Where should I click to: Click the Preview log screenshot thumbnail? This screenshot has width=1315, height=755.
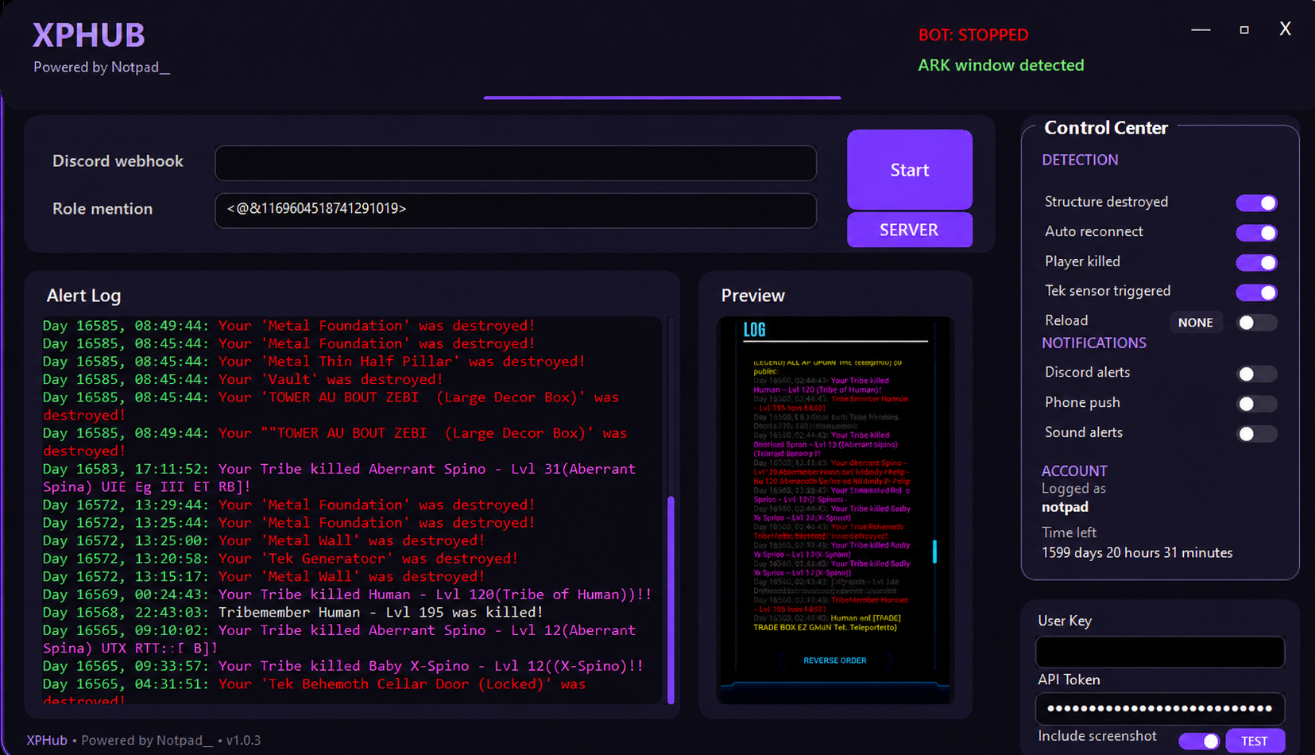(835, 510)
